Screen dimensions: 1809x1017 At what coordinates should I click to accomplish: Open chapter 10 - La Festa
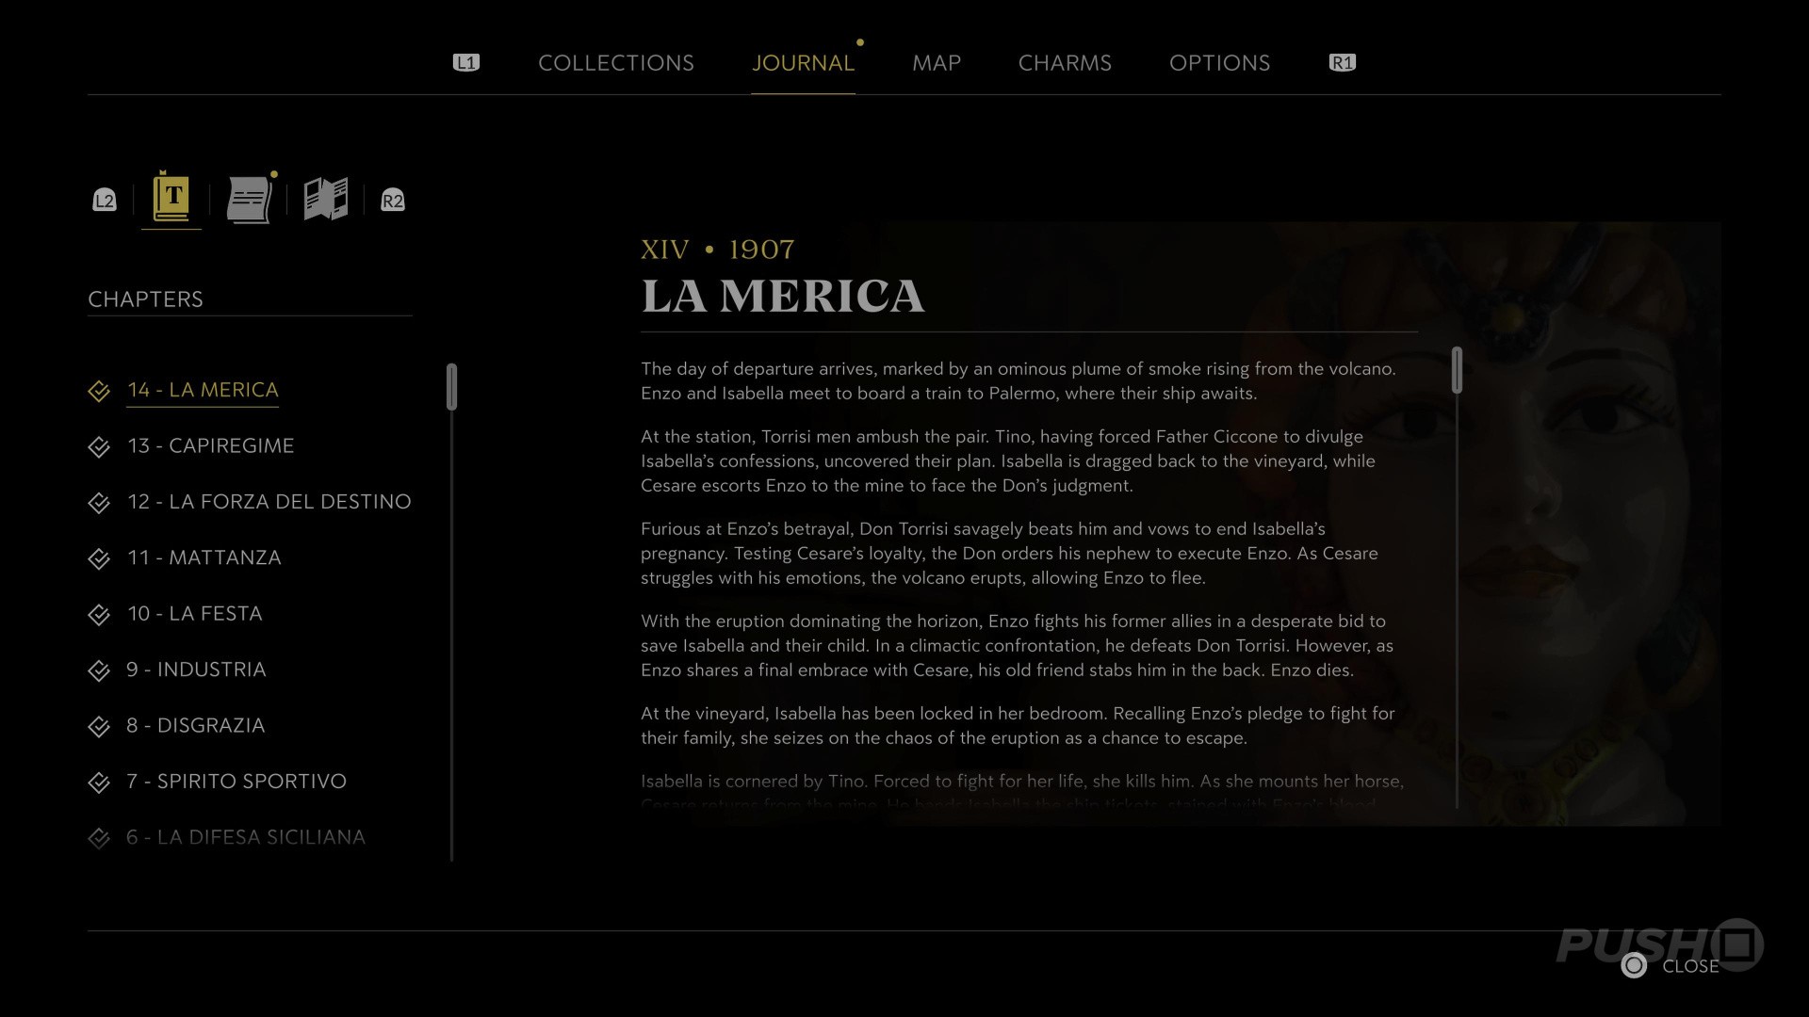[194, 614]
